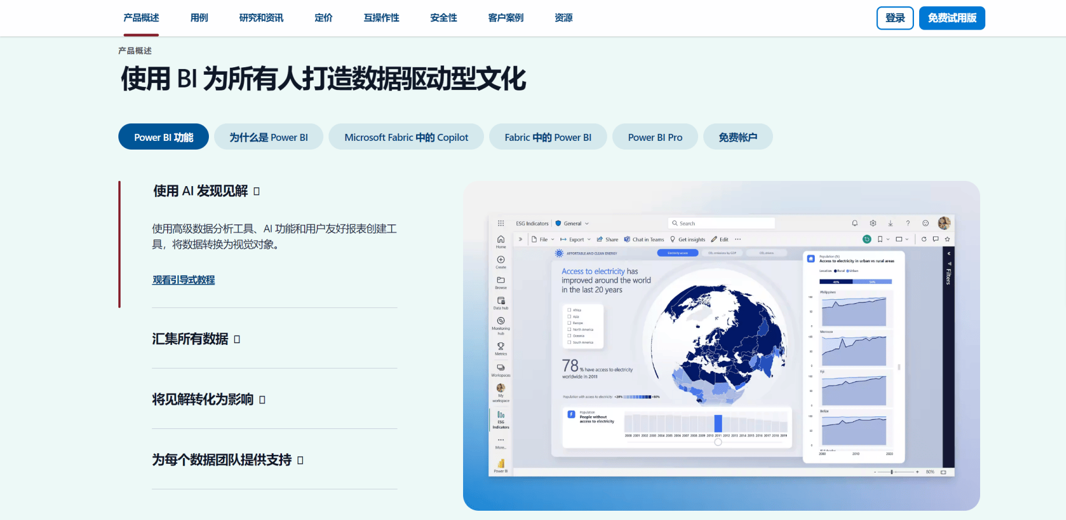The width and height of the screenshot is (1066, 520).
Task: Expand the 使用 AI 发现见解 section
Action: 207,191
